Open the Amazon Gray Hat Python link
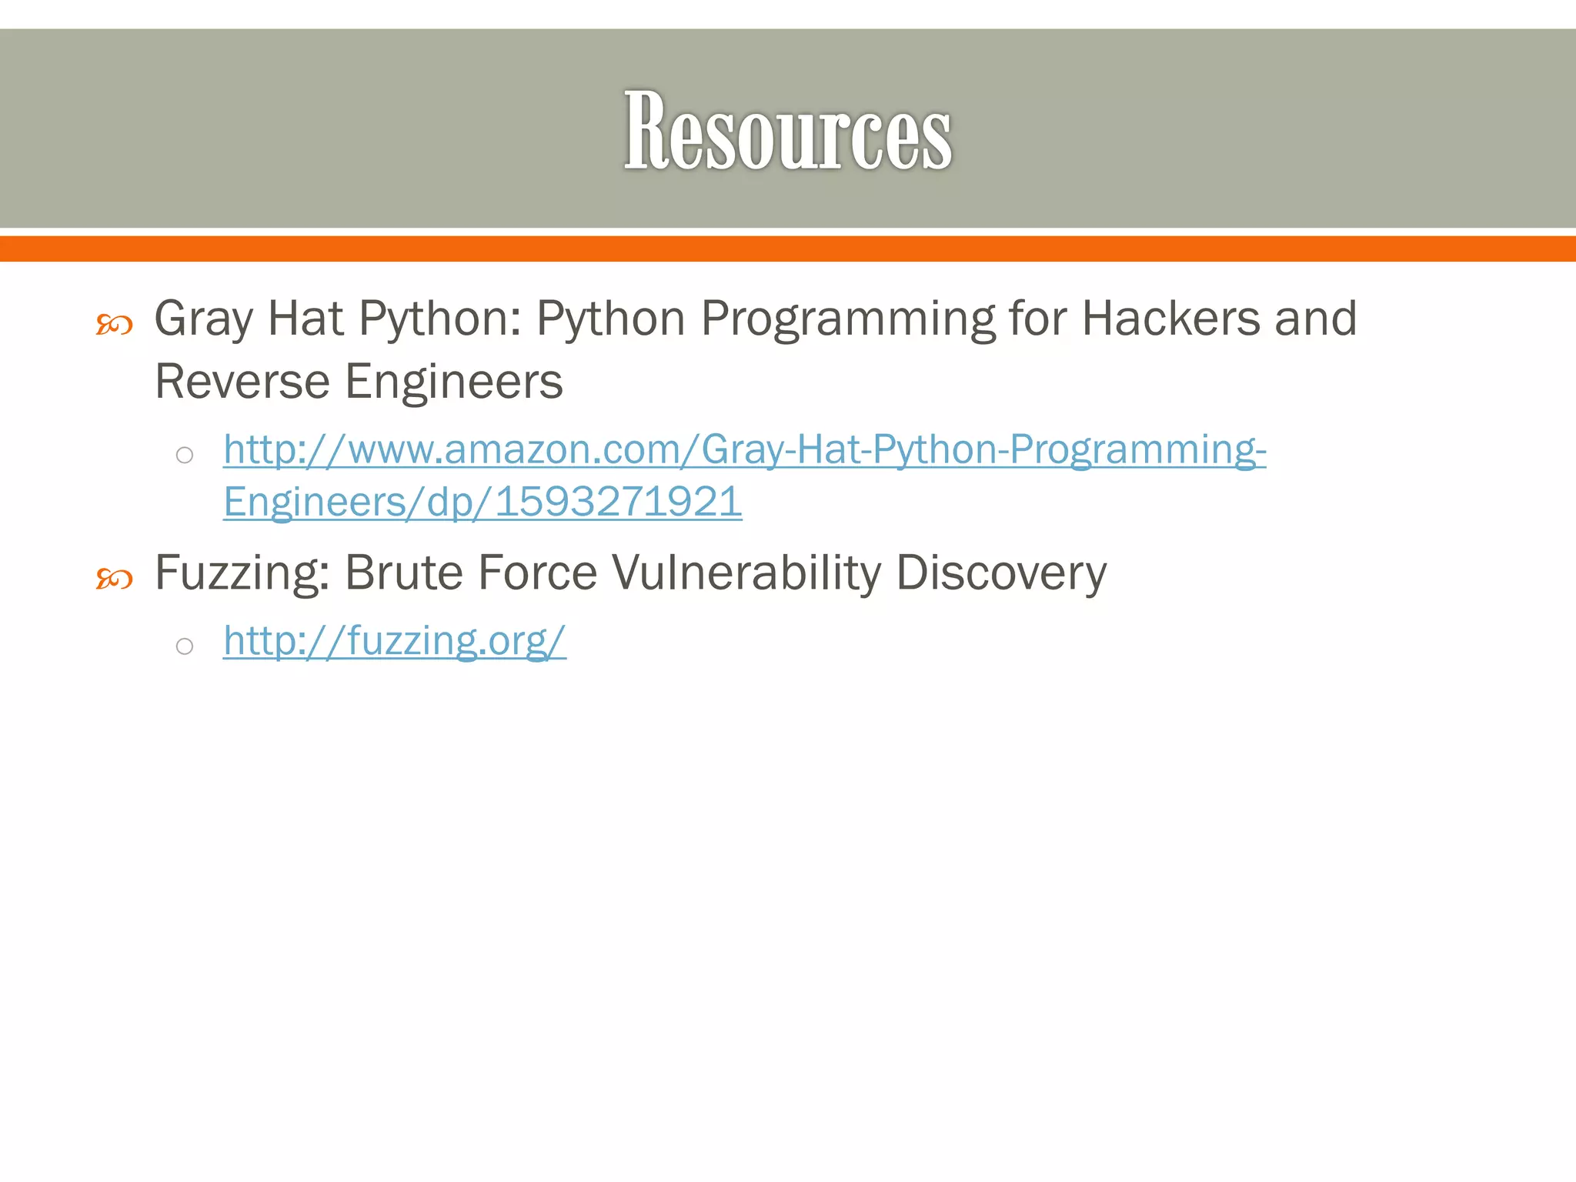This screenshot has width=1576, height=1182. pos(744,475)
